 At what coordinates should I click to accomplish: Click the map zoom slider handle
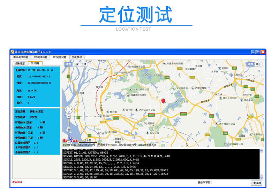click(x=69, y=128)
